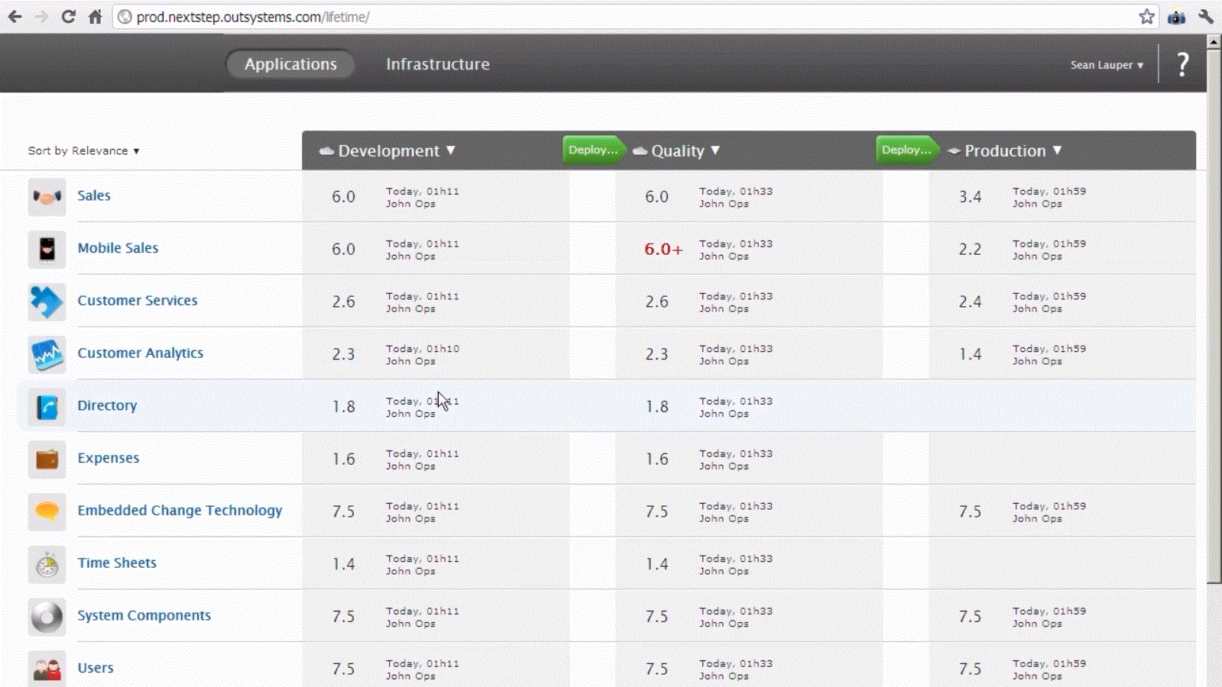This screenshot has width=1222, height=687.
Task: Click the robot extension icon
Action: pyautogui.click(x=1176, y=17)
